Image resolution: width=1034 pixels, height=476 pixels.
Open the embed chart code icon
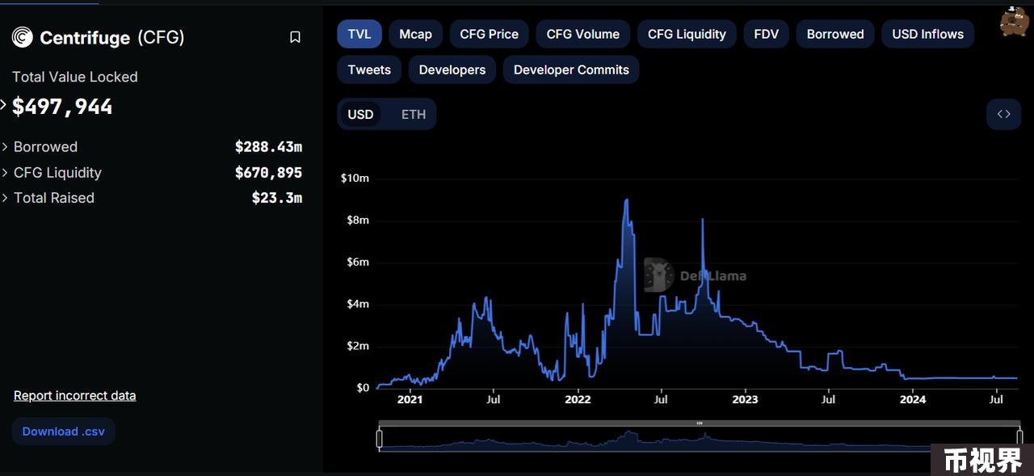1003,114
